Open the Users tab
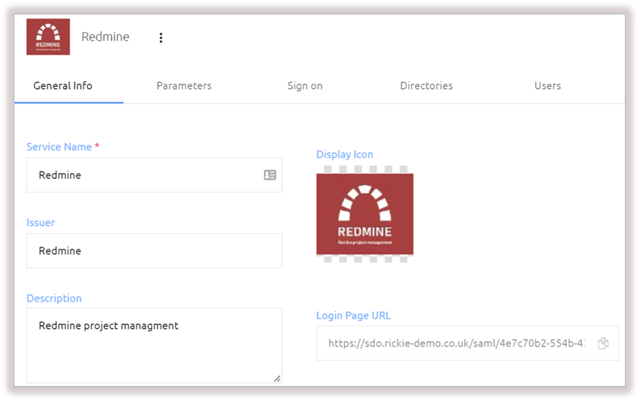640x401 pixels. click(x=548, y=86)
